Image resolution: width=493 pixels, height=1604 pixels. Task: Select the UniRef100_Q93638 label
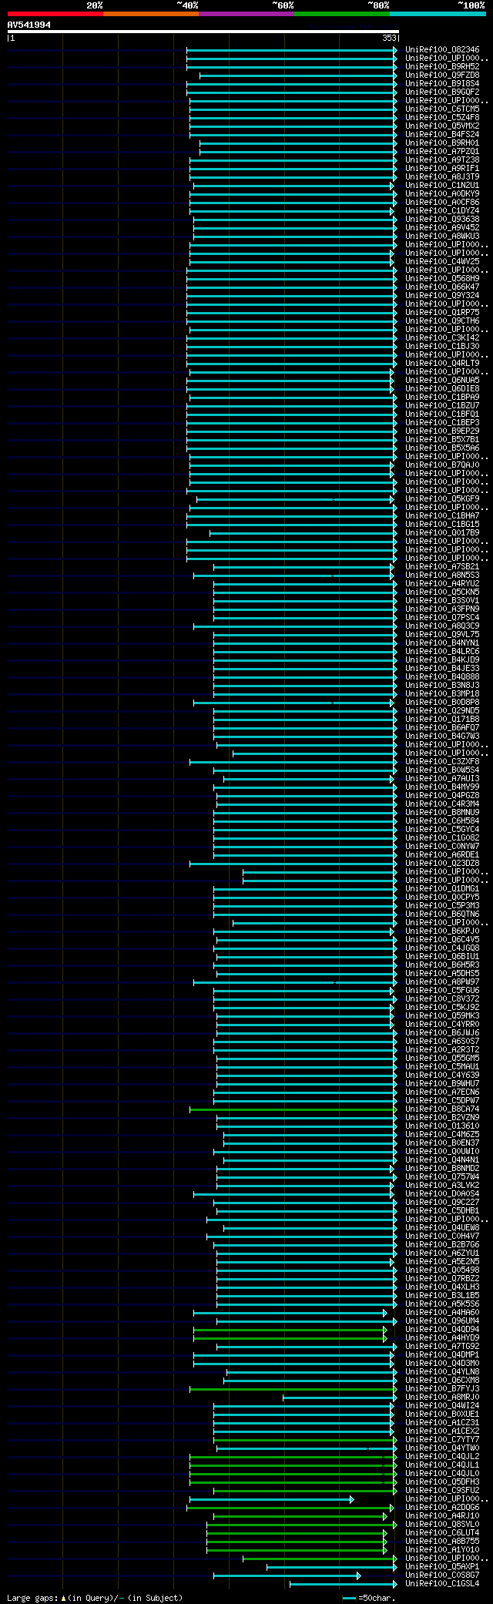(x=442, y=220)
